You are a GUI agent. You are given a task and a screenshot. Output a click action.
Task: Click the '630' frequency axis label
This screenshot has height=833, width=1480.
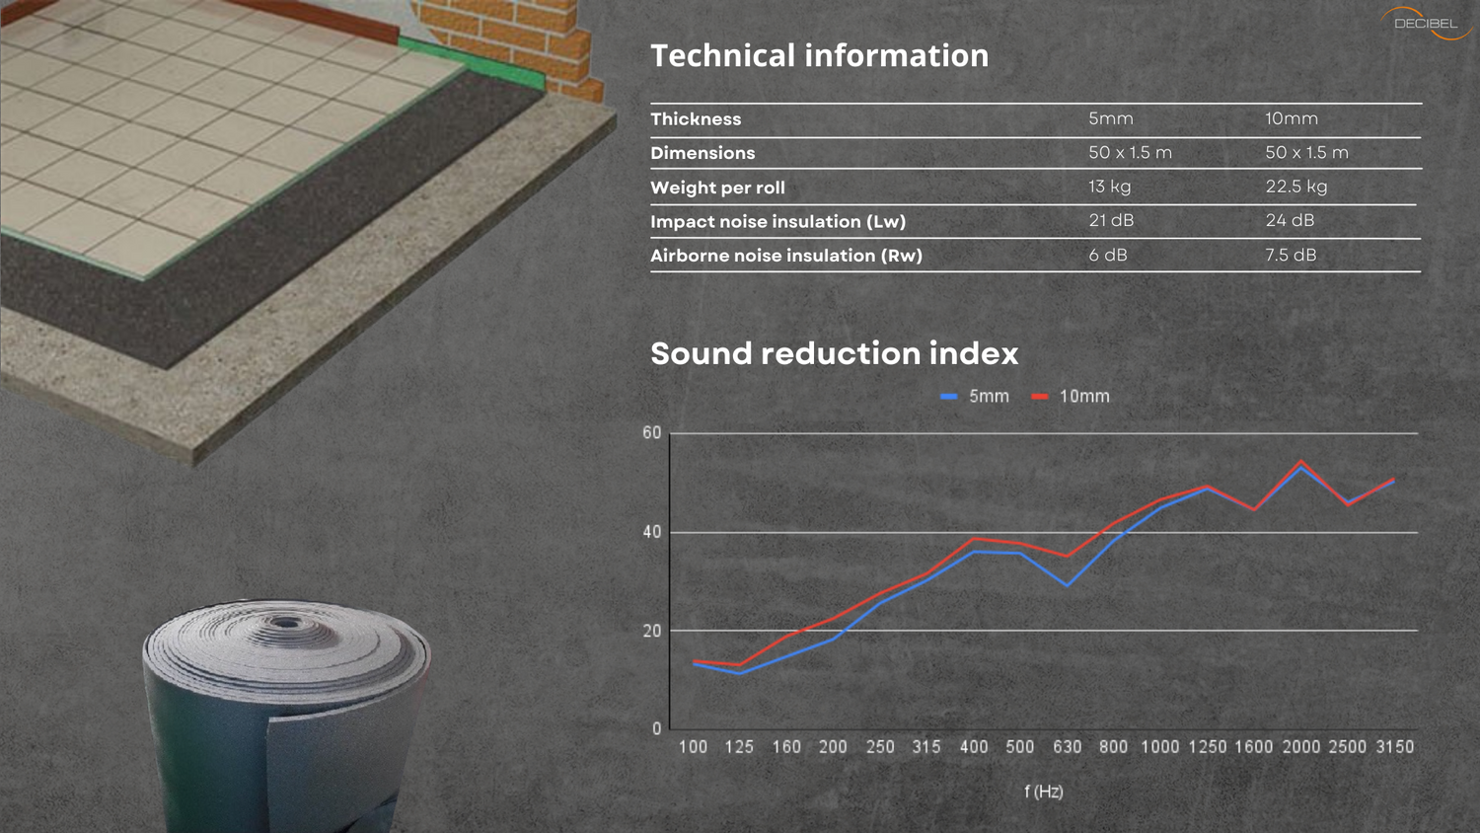point(1067,747)
